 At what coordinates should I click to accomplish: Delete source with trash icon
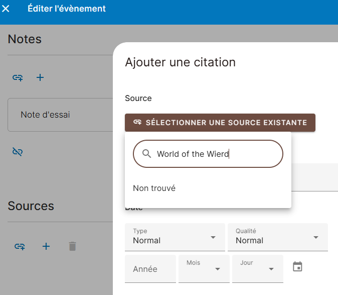(x=73, y=246)
